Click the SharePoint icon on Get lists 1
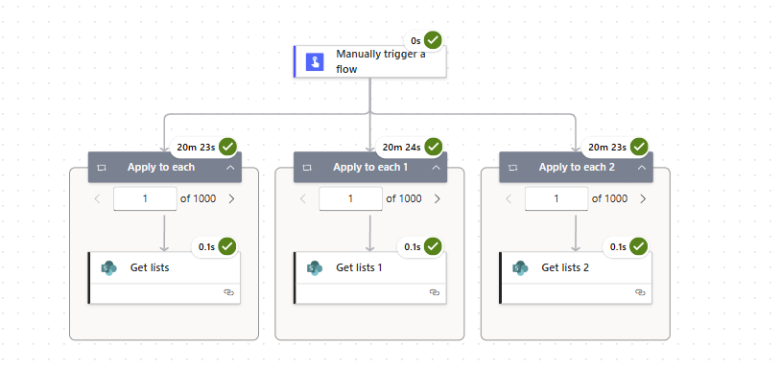 click(315, 268)
